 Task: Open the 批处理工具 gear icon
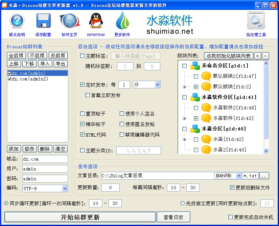coord(256,21)
